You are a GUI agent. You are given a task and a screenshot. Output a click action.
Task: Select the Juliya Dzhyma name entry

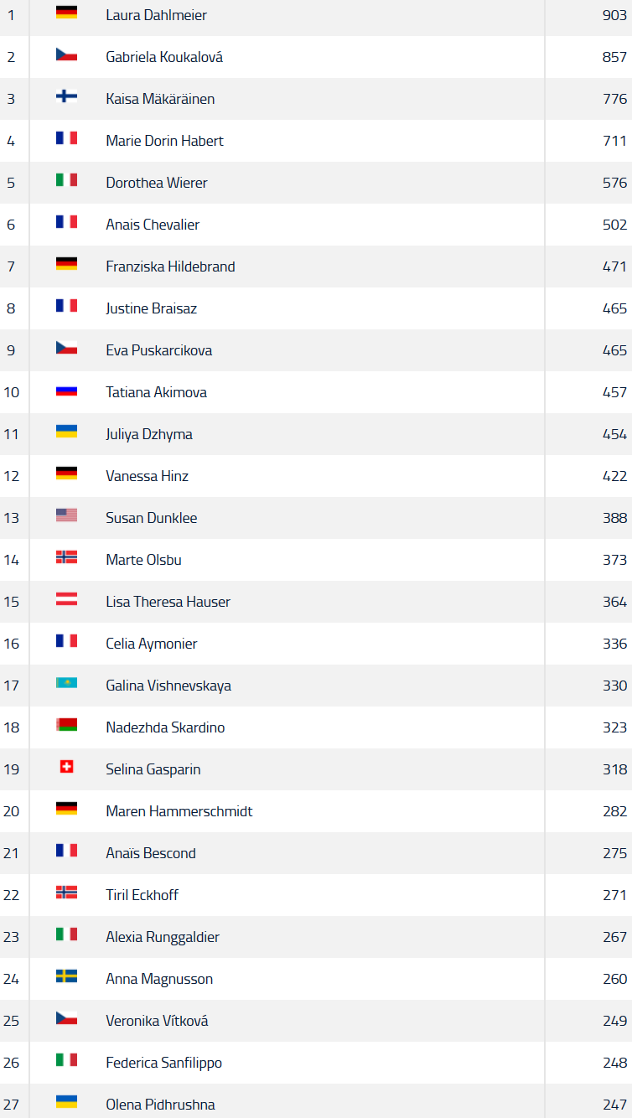tap(149, 434)
